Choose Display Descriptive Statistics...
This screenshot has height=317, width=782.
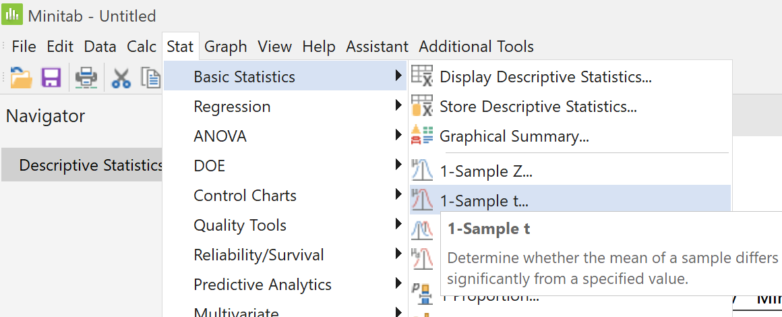coord(570,76)
